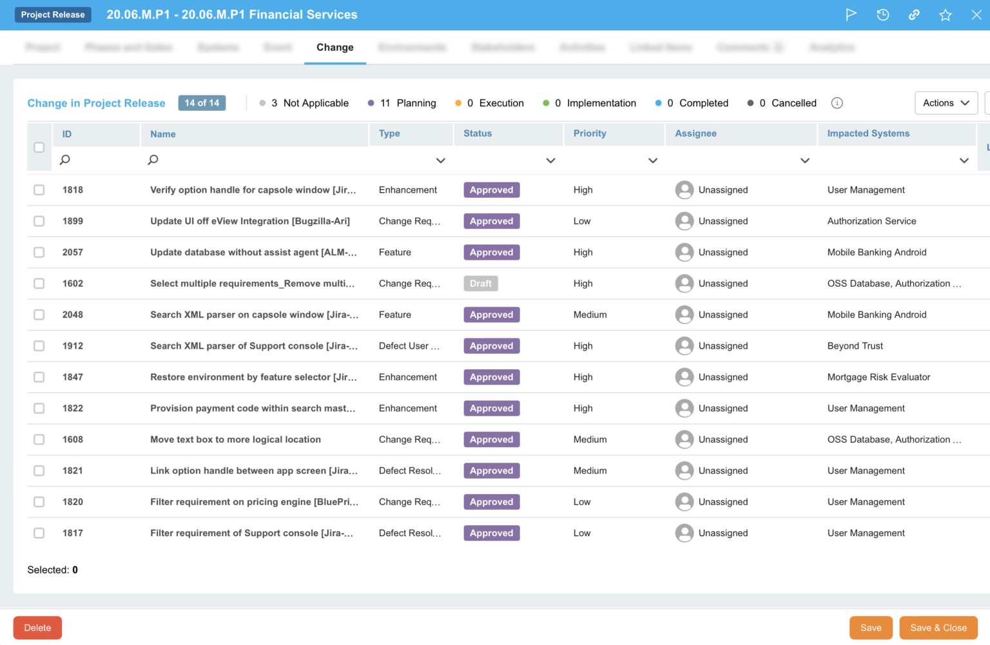Select the checkbox for change 1602
Image resolution: width=990 pixels, height=645 pixels.
point(39,284)
